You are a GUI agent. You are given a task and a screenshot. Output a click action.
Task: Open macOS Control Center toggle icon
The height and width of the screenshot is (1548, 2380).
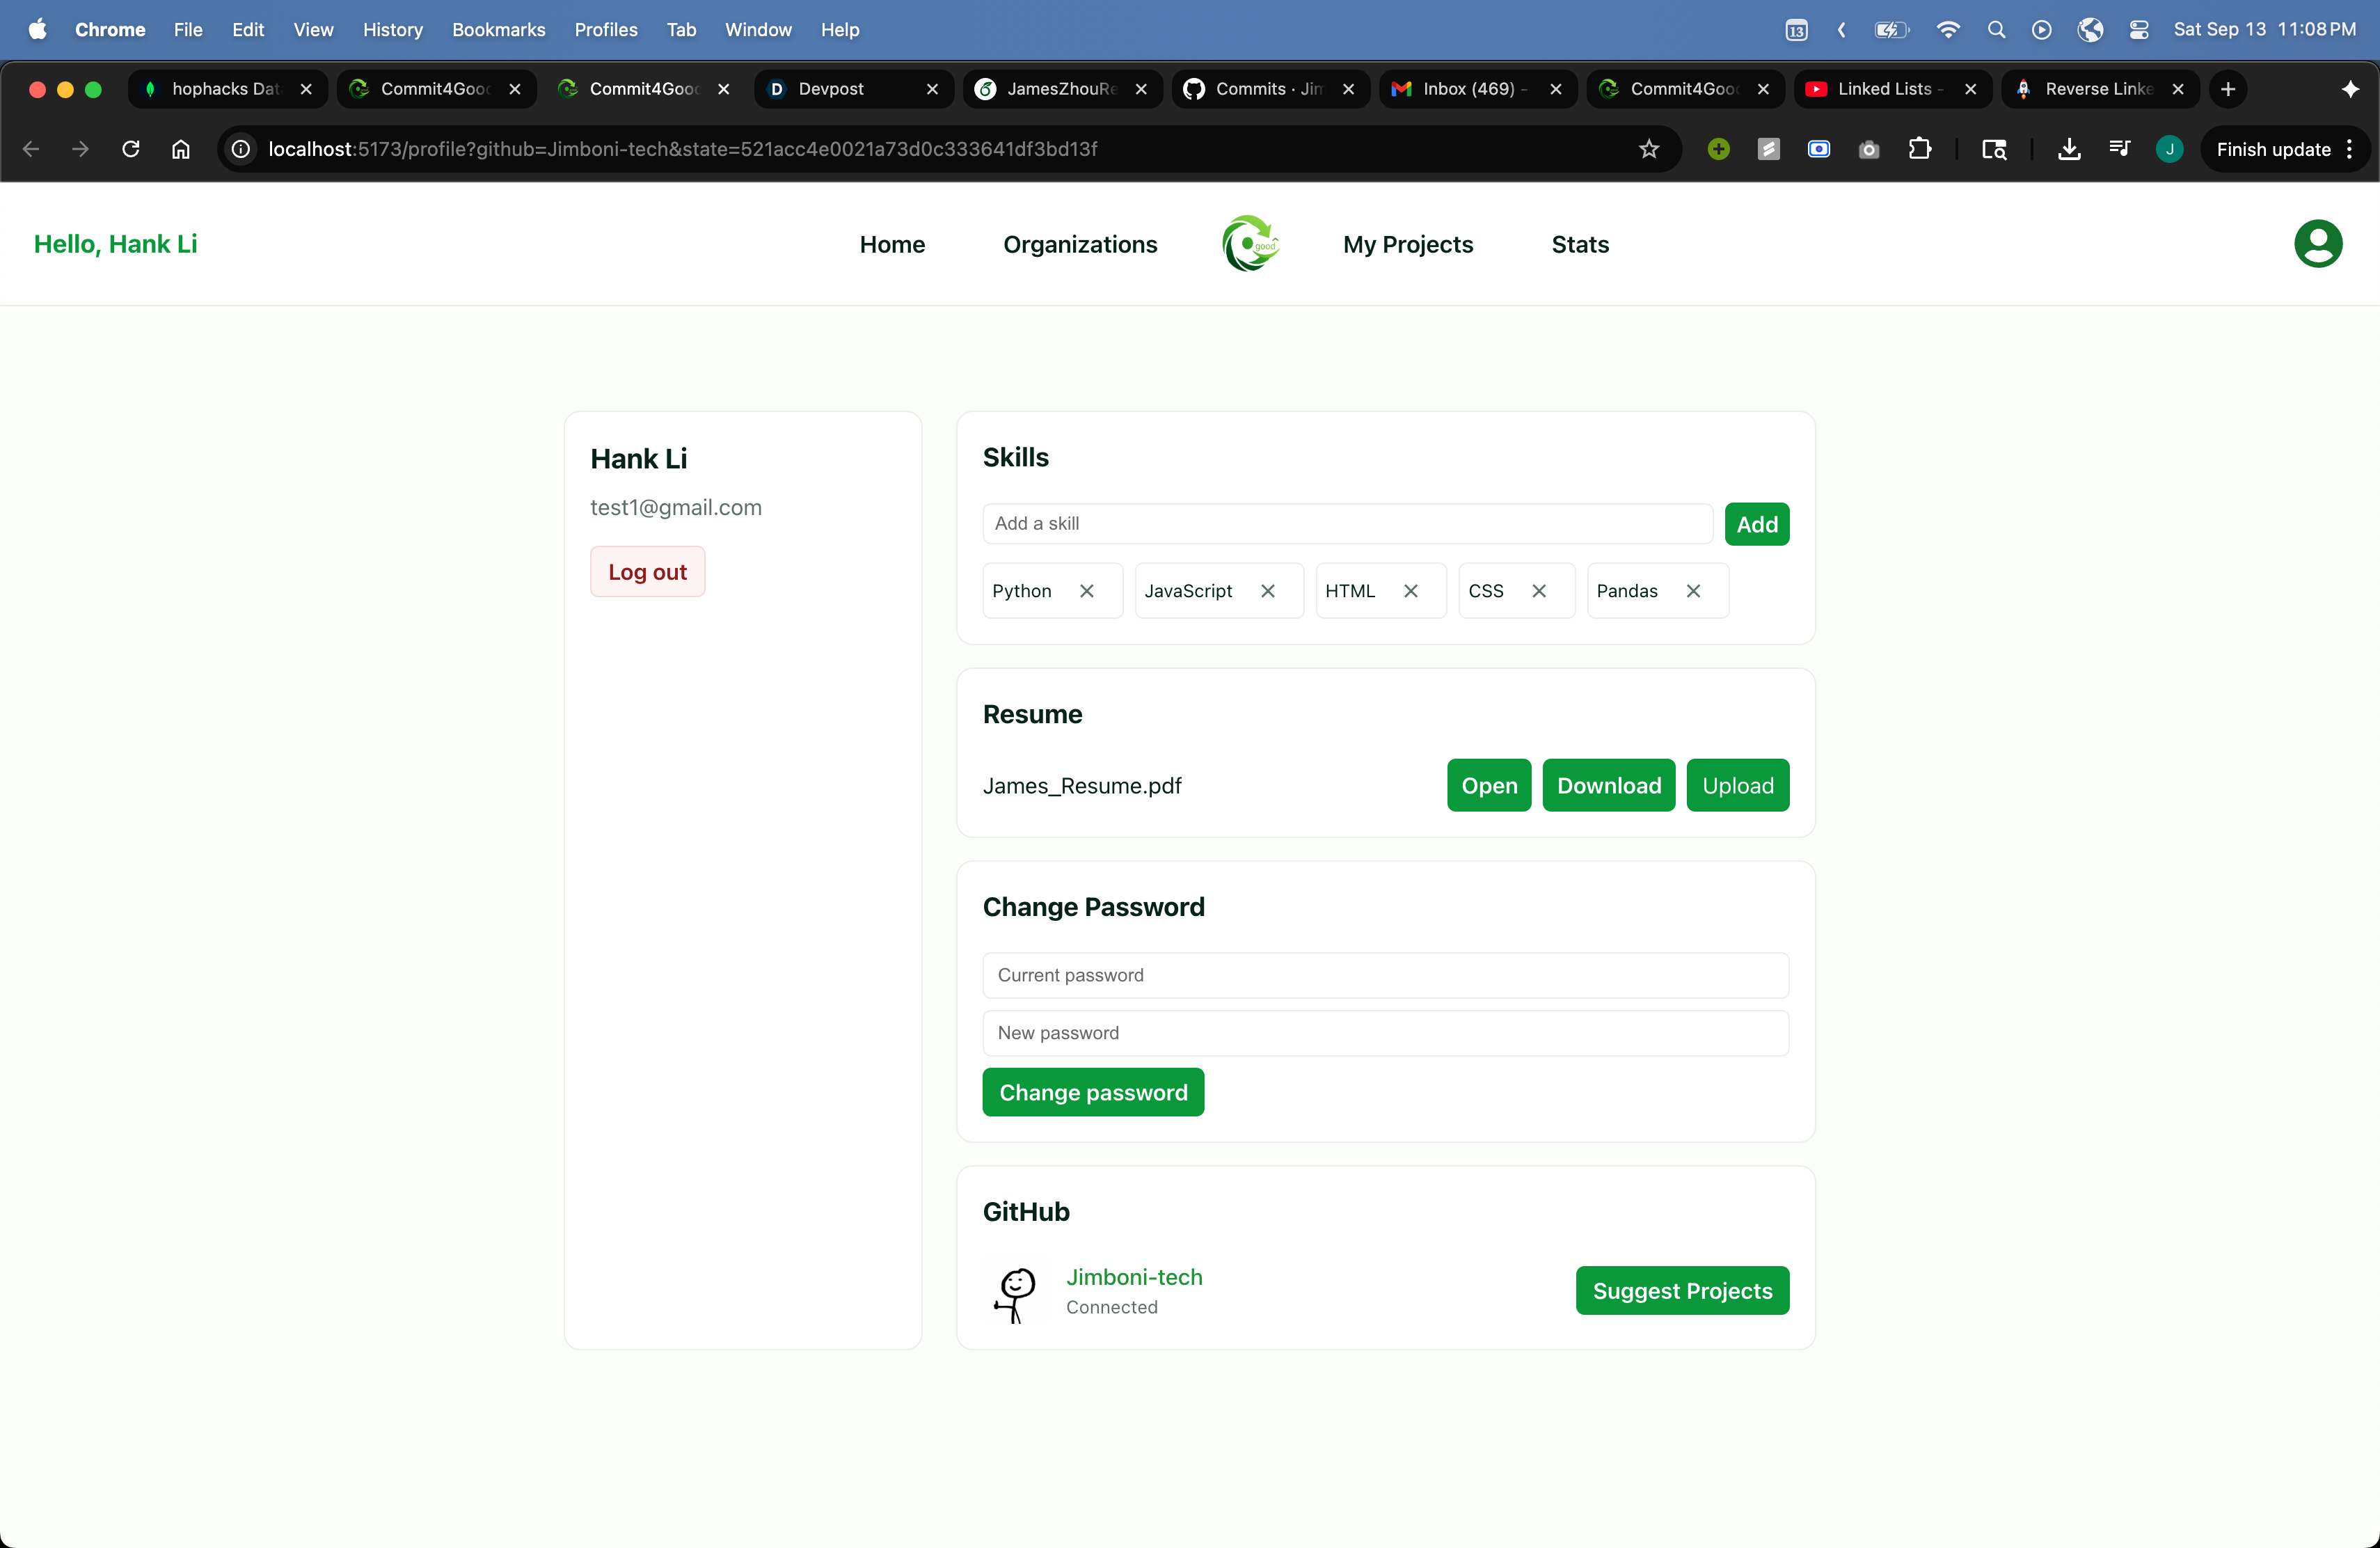pyautogui.click(x=2138, y=30)
